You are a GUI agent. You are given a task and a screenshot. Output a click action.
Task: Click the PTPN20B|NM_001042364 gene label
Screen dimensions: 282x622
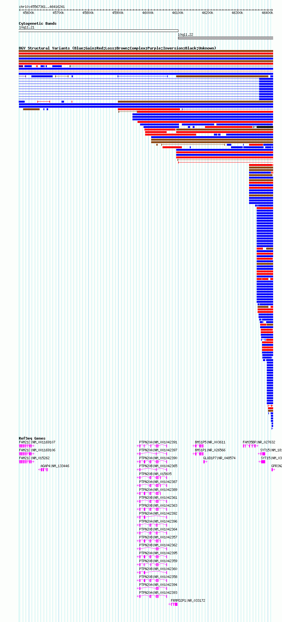tap(158, 529)
